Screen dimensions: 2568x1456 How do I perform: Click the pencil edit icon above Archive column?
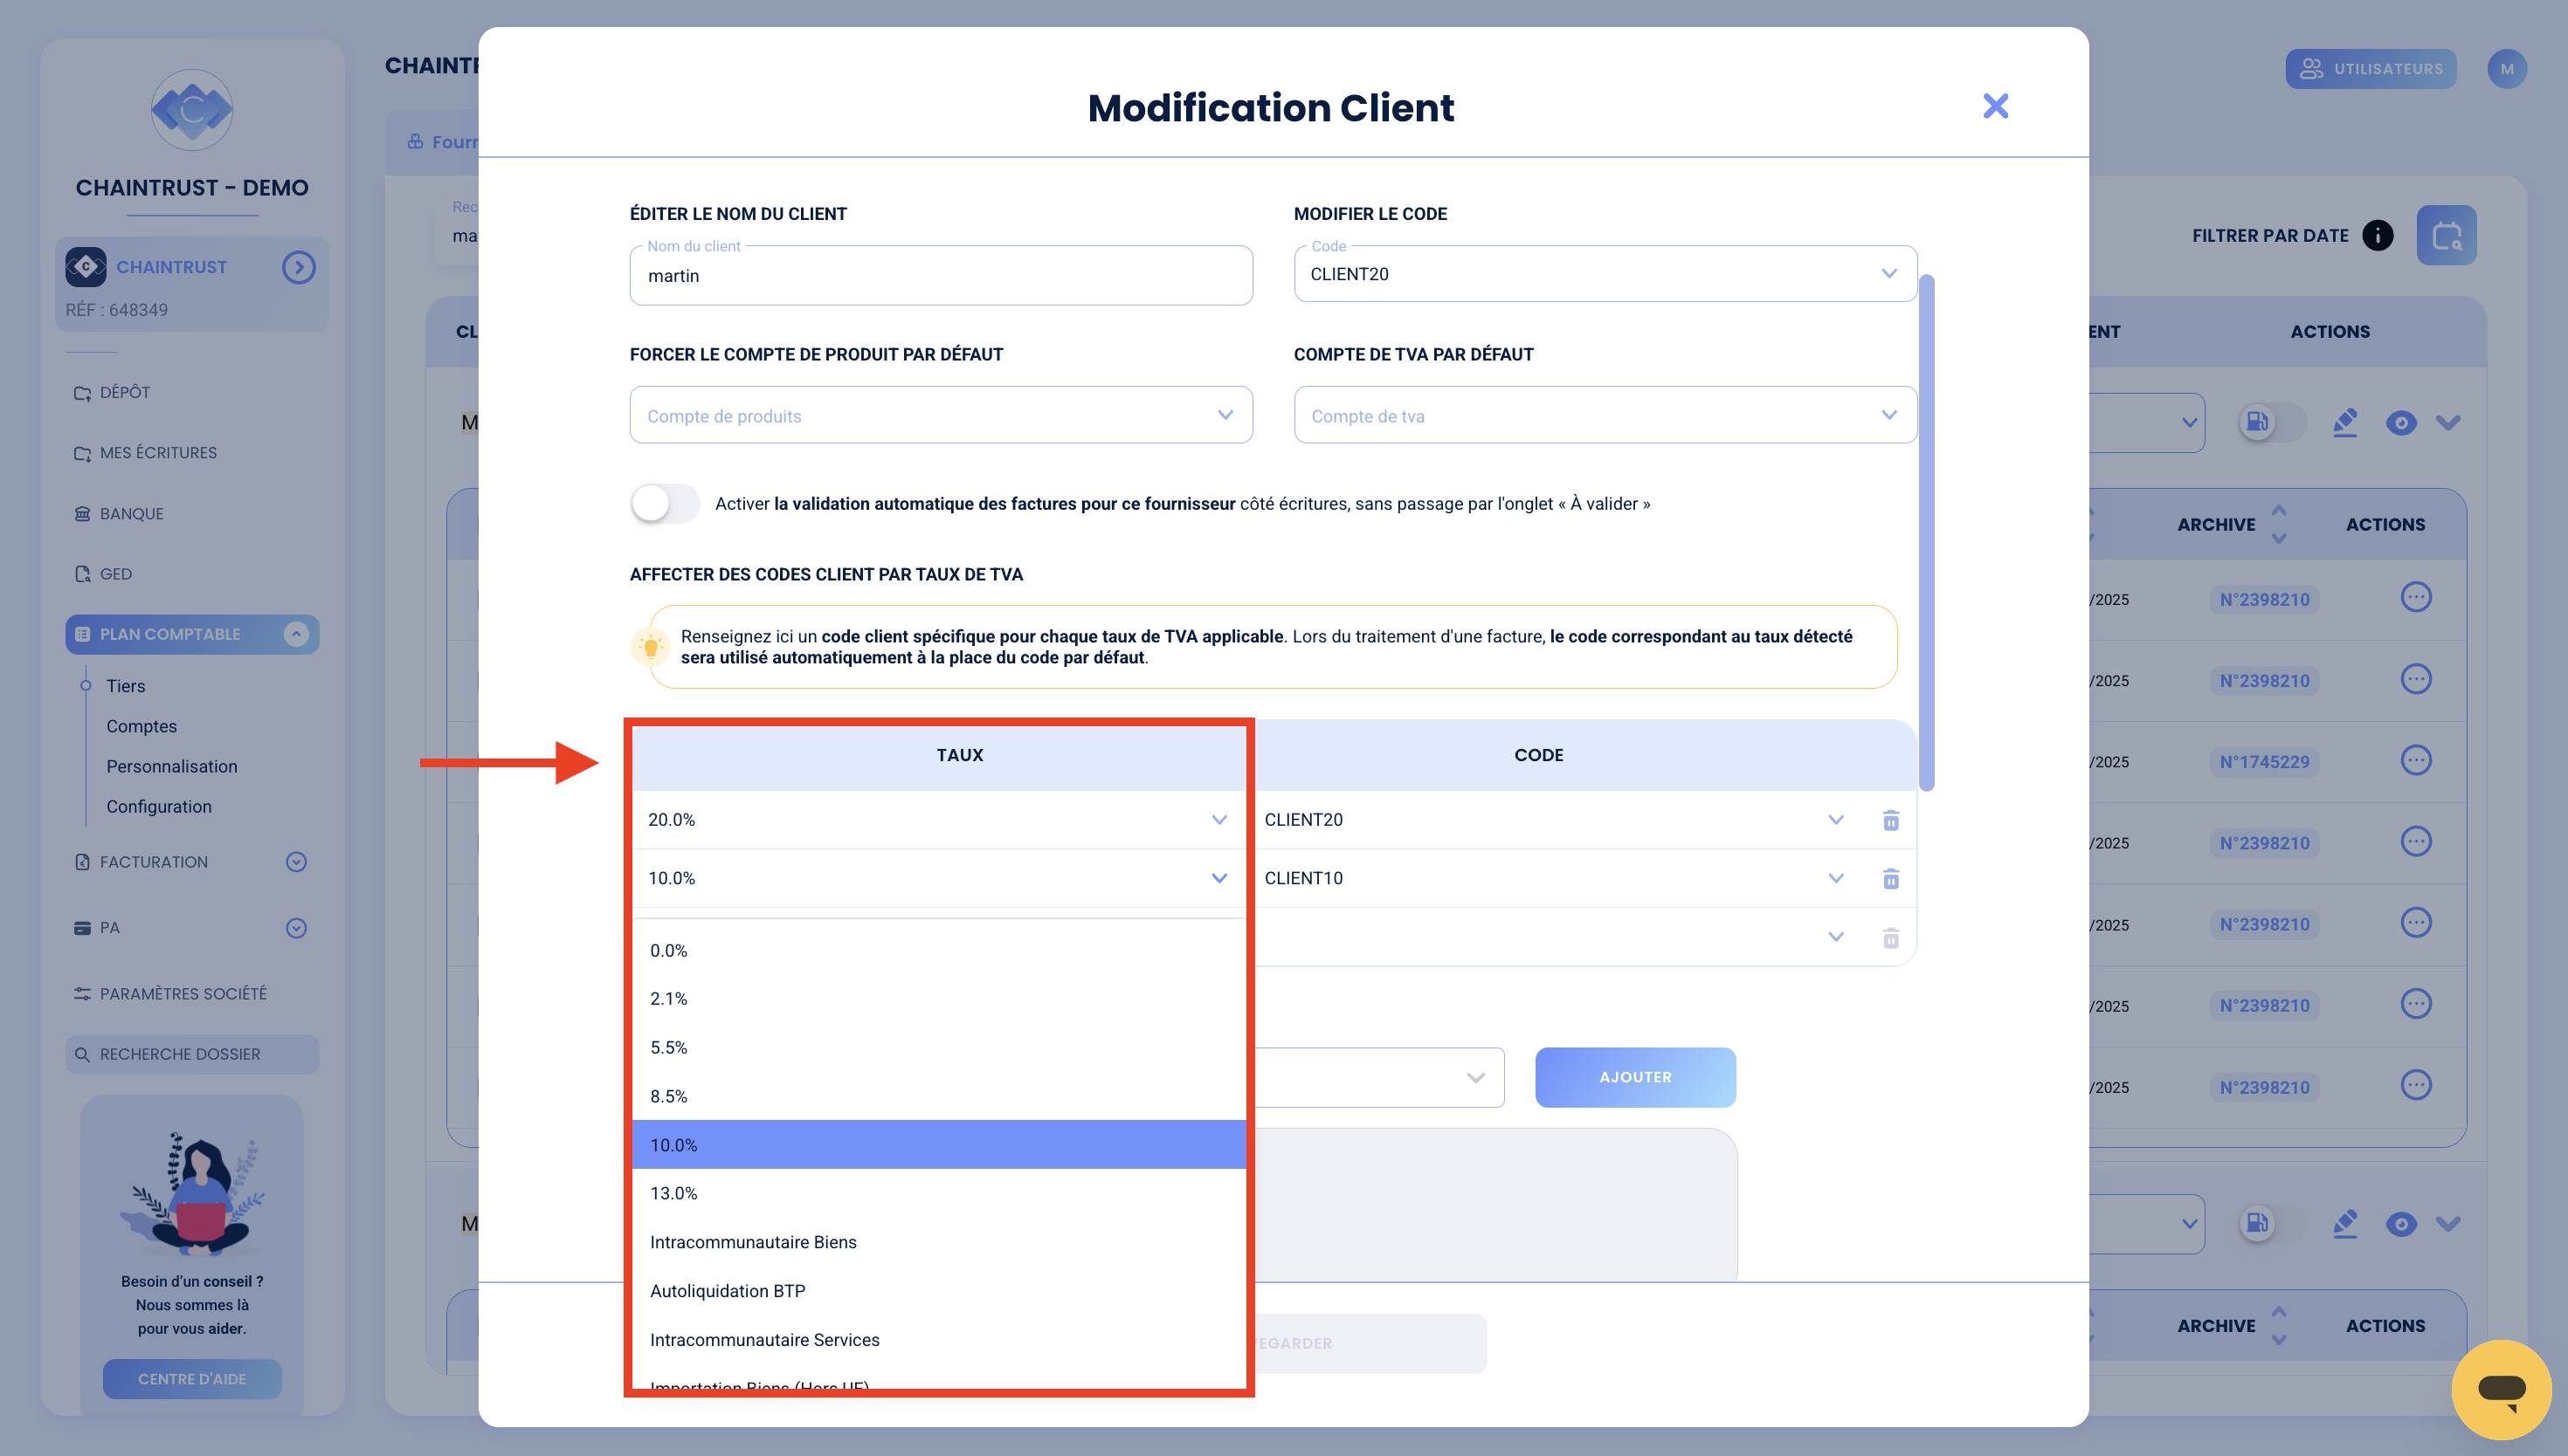pos(2346,422)
